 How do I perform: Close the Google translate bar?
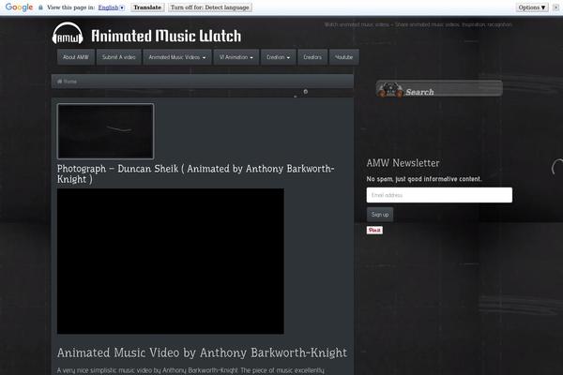pos(555,7)
